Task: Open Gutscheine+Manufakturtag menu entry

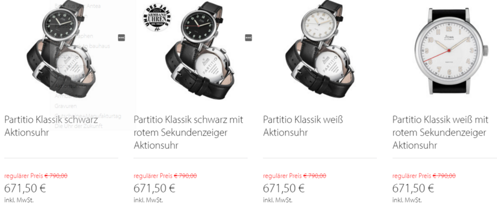Action: click(x=88, y=116)
